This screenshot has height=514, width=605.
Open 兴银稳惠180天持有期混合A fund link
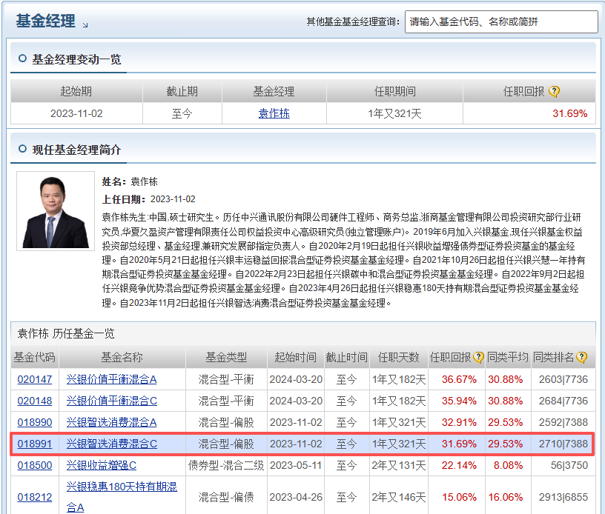122,498
